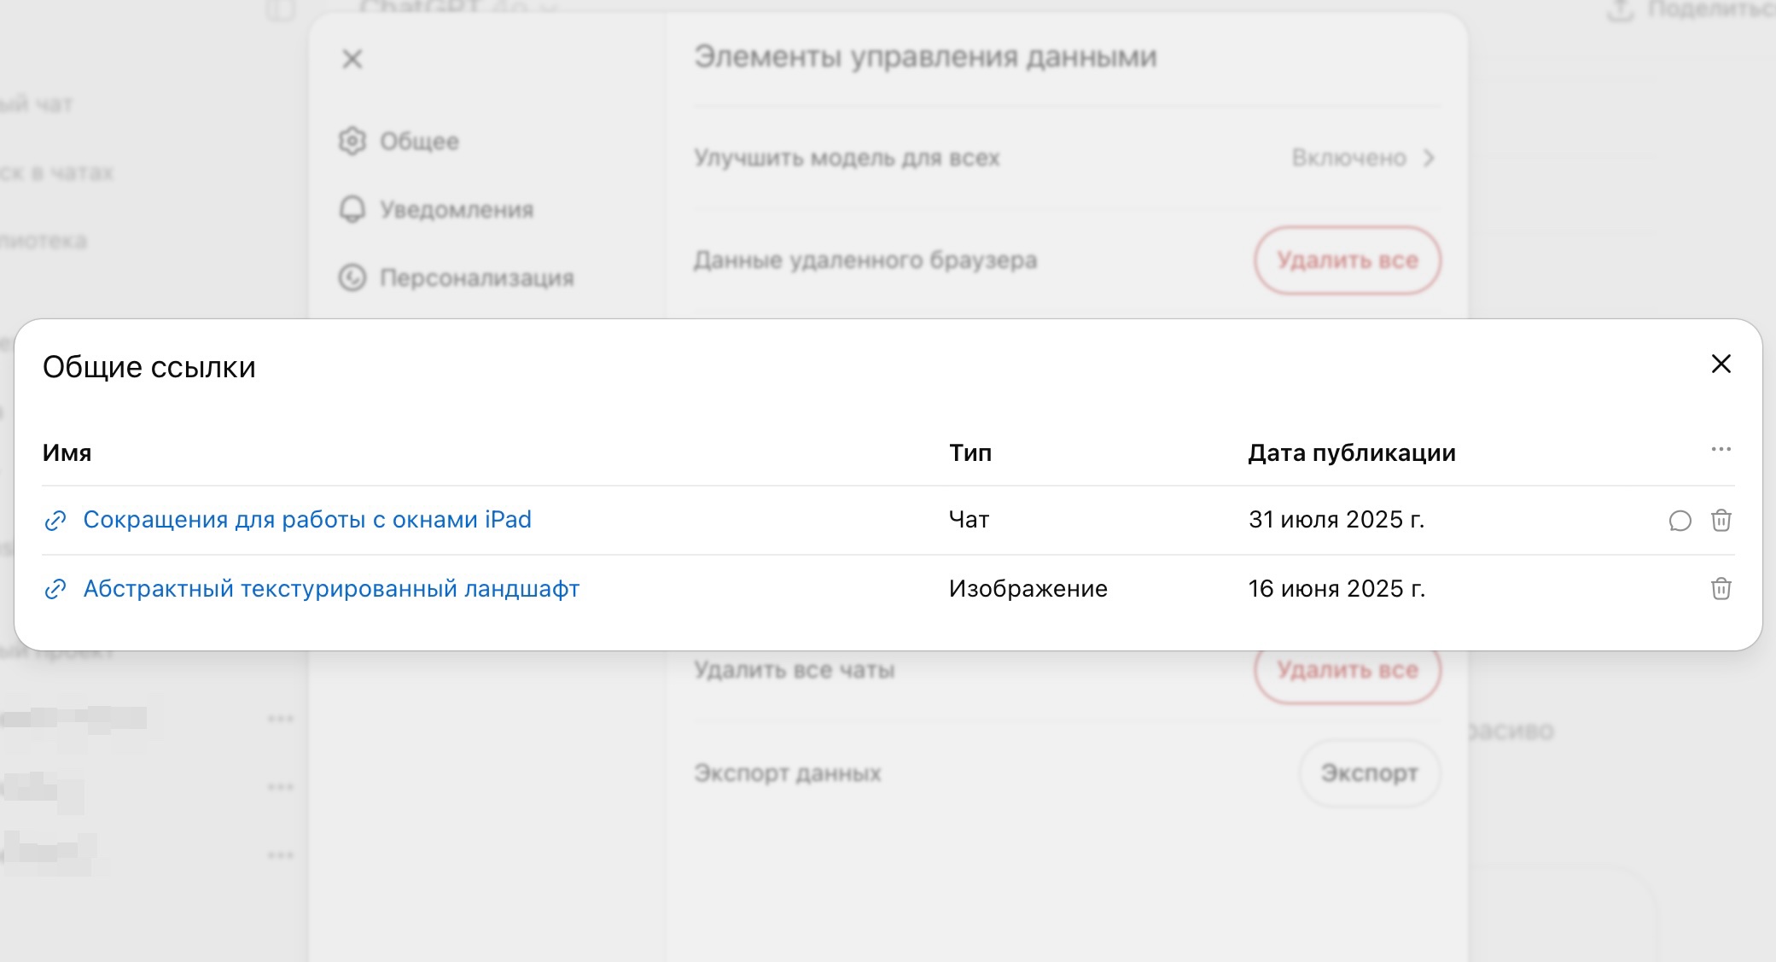Screen dimensions: 1776x962
Task: Delete the shared link from 16 июня 2025
Action: 1721,589
